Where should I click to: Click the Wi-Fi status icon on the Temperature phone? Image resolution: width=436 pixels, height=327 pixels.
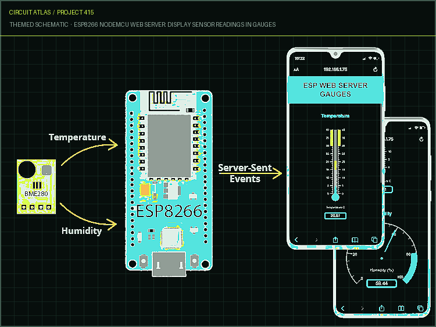pos(370,58)
